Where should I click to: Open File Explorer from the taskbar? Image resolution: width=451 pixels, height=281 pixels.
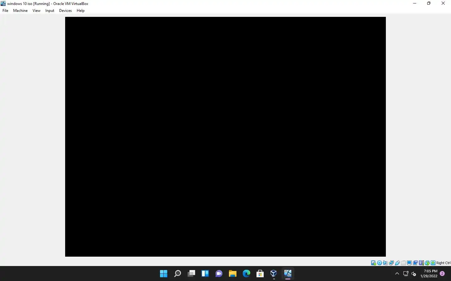click(232, 274)
